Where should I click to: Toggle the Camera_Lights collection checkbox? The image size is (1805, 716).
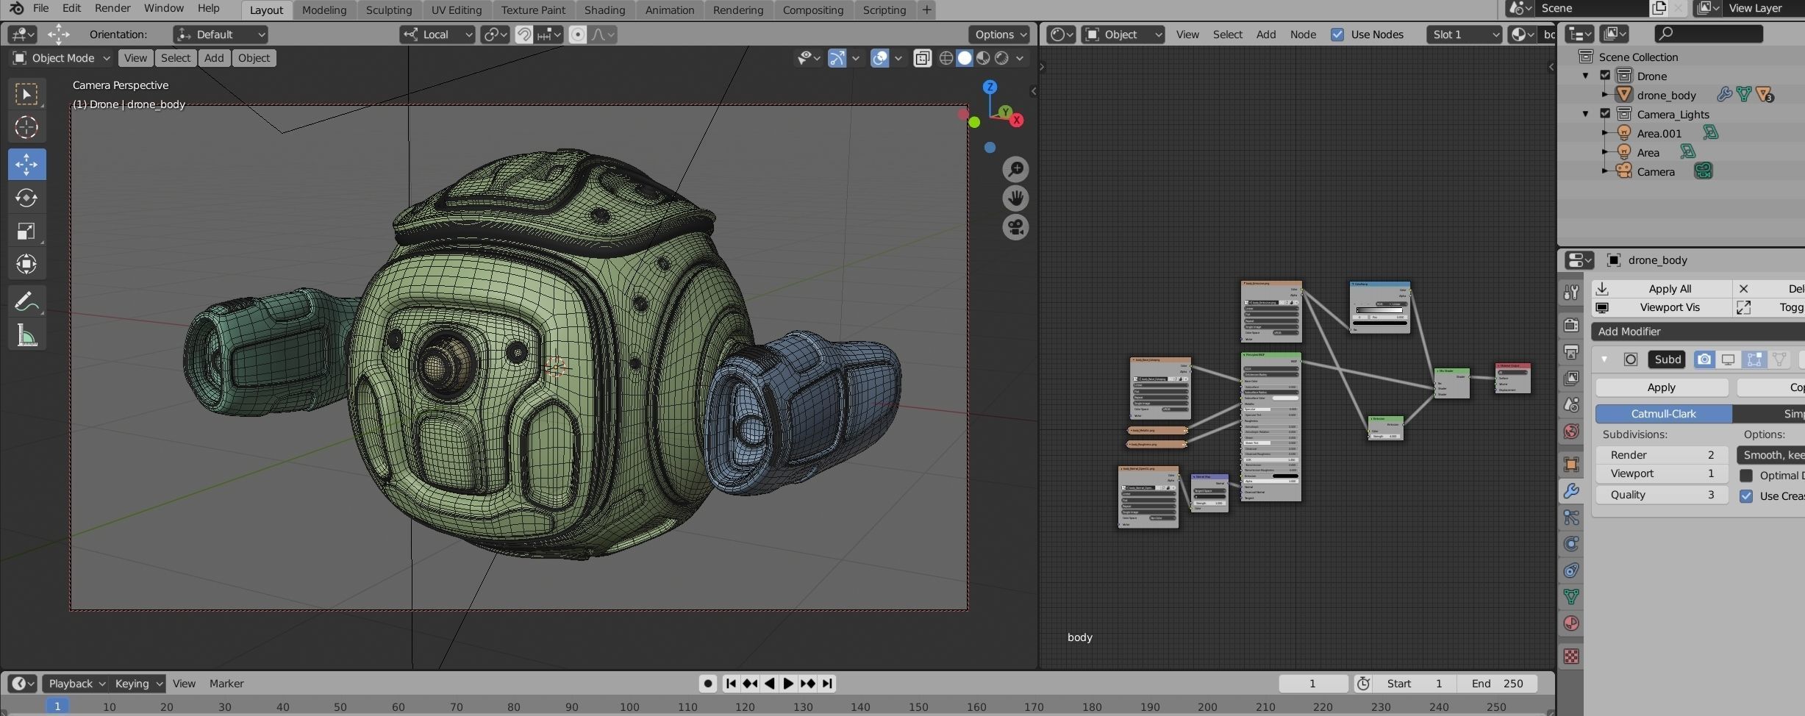click(1606, 114)
